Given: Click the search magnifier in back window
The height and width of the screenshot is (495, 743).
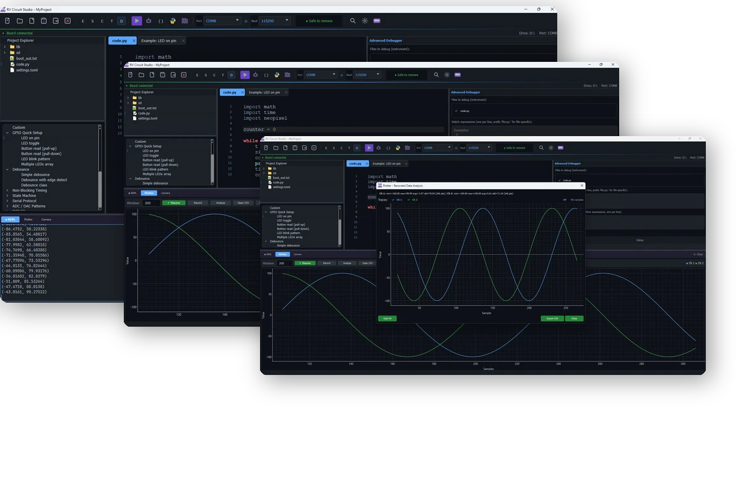Looking at the screenshot, I should click(x=353, y=21).
